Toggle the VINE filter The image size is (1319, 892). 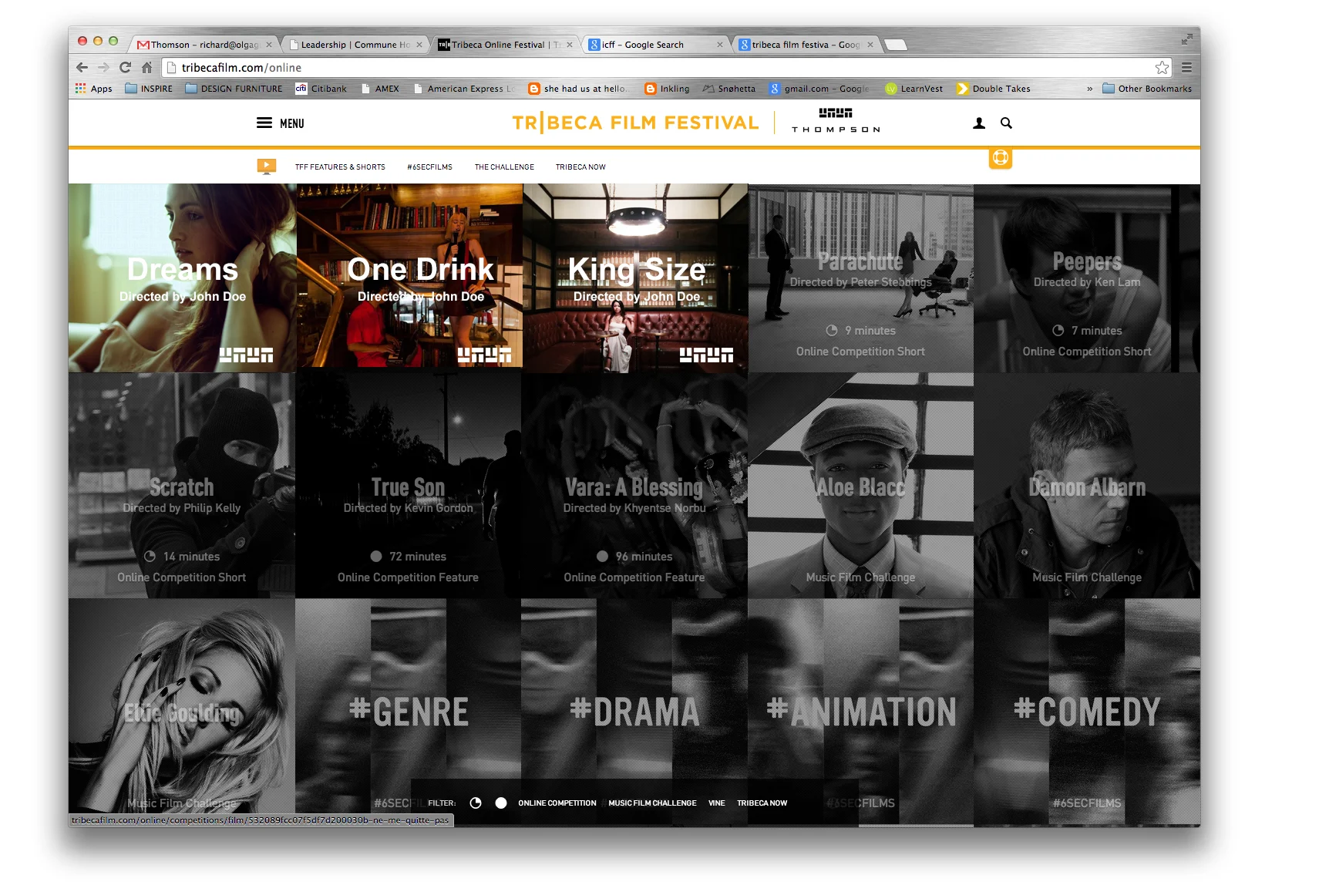716,803
